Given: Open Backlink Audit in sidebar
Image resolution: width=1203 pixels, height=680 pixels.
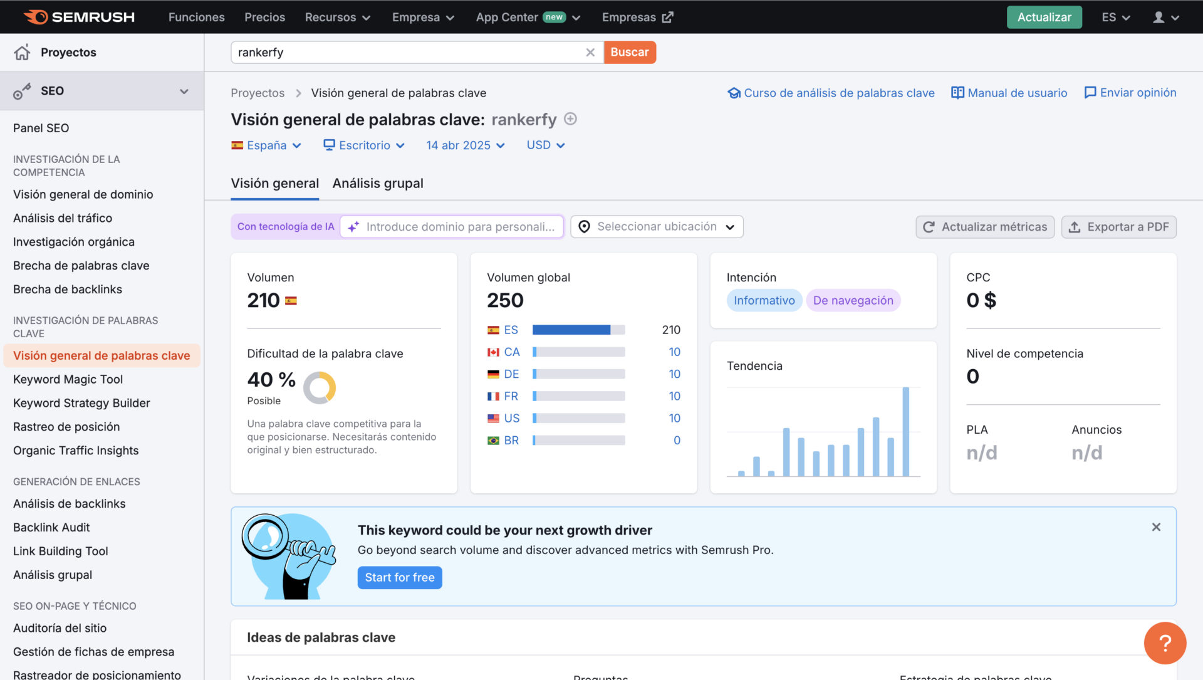Looking at the screenshot, I should pyautogui.click(x=51, y=528).
